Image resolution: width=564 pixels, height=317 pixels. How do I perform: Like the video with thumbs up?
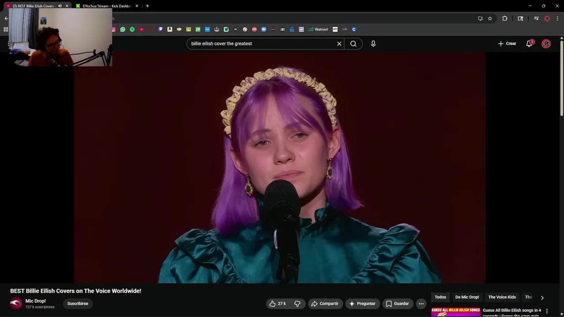[x=277, y=303]
